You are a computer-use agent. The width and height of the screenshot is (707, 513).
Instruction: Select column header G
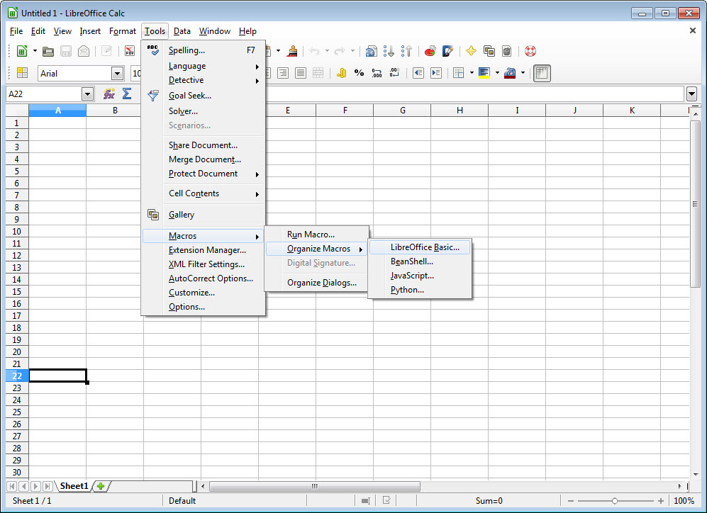click(x=402, y=111)
